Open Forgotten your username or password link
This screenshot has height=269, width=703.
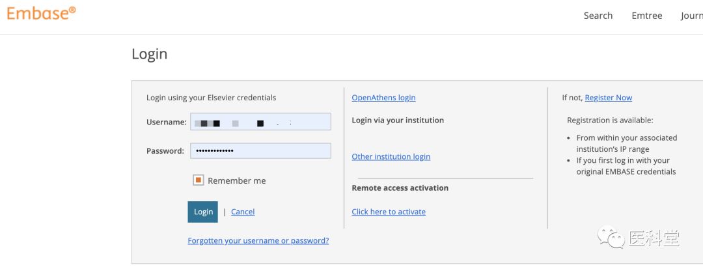click(258, 240)
